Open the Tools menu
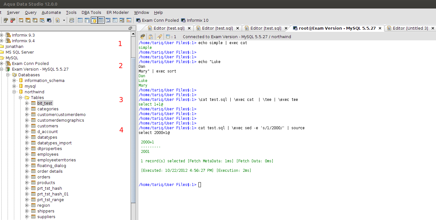 (x=71, y=13)
